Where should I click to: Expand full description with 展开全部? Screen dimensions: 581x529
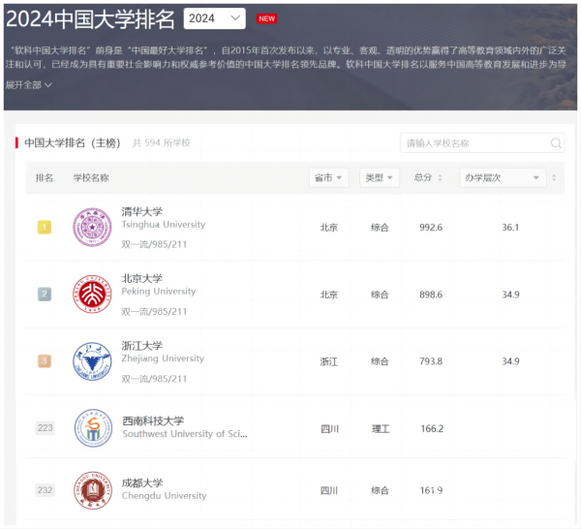(x=28, y=85)
